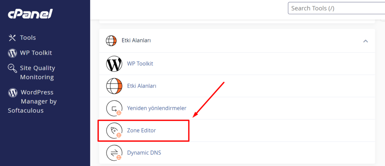
Task: Open the Zone Editor link
Action: click(x=141, y=130)
